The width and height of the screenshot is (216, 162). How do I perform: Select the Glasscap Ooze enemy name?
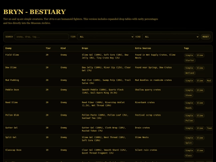[x=13, y=150]
